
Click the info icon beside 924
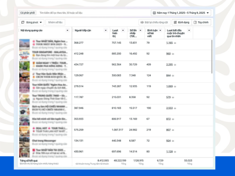[173, 141]
